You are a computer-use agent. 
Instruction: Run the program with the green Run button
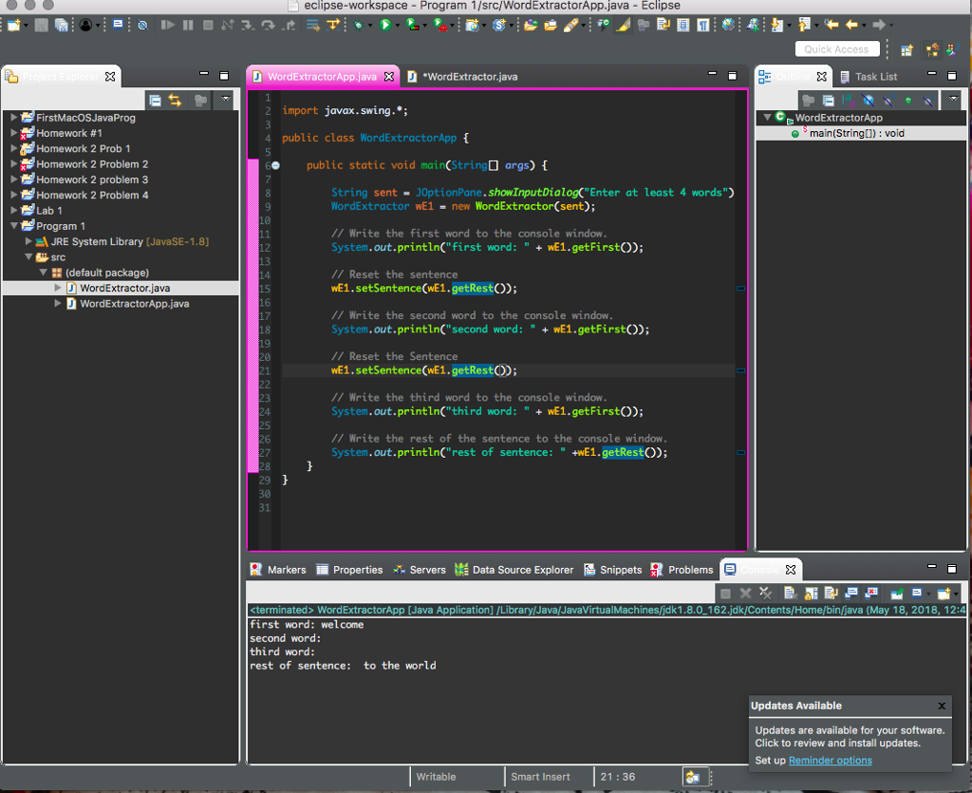pyautogui.click(x=385, y=25)
